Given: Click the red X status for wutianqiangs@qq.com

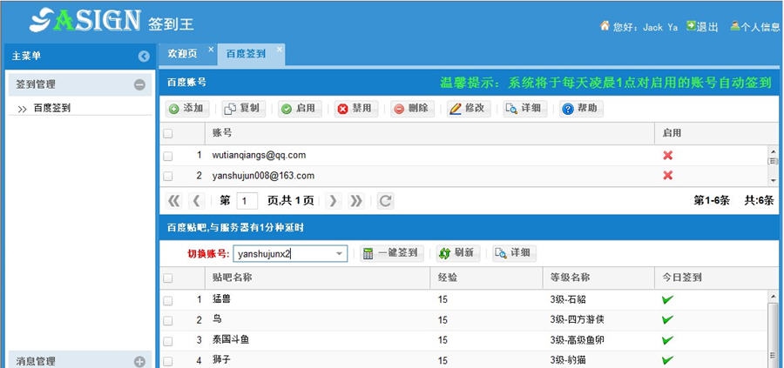Looking at the screenshot, I should 667,155.
